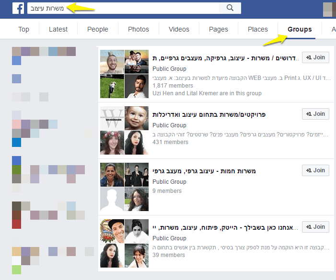Image resolution: width=336 pixels, height=280 pixels.
Task: Select the Photos tab
Action: point(139,29)
